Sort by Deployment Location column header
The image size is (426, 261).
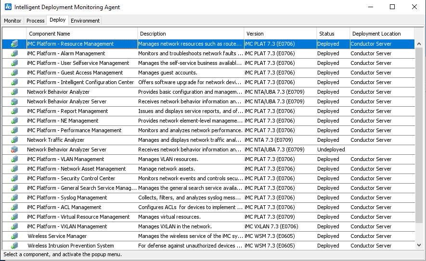pyautogui.click(x=382, y=34)
